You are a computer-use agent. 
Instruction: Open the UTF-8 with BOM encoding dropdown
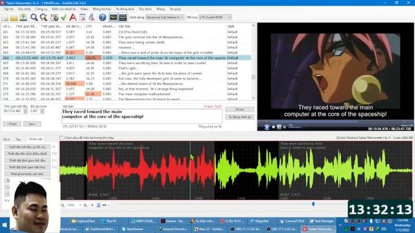[215, 17]
